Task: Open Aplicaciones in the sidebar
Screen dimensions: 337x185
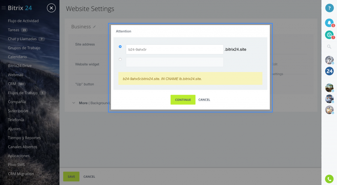Action: (19, 156)
